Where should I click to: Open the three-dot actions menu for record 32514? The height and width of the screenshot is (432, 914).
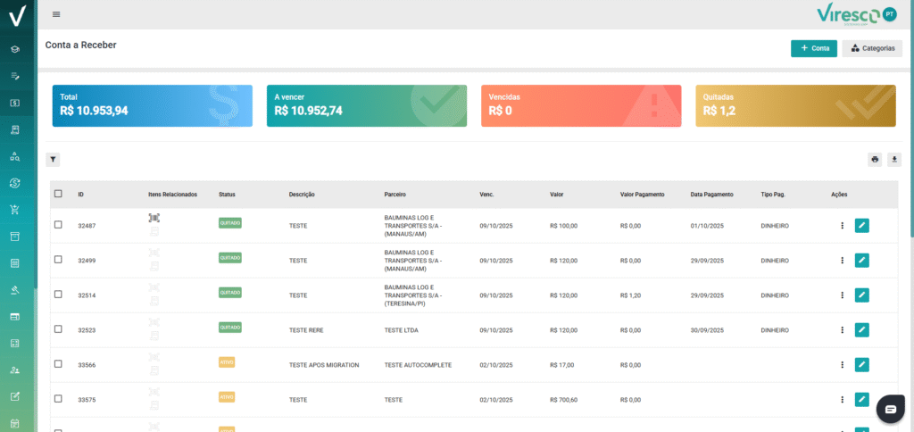842,295
